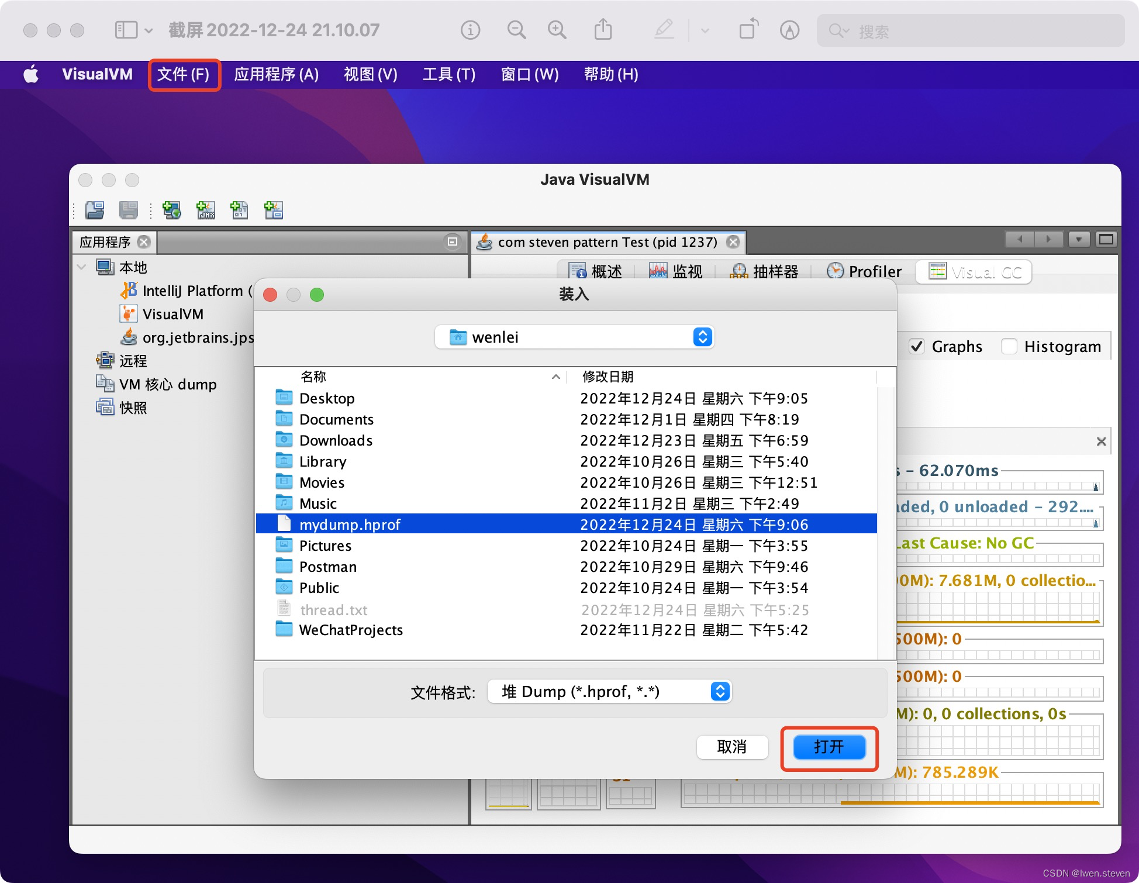1139x883 pixels.
Task: Show the document tab list dropdown
Action: 1079,239
